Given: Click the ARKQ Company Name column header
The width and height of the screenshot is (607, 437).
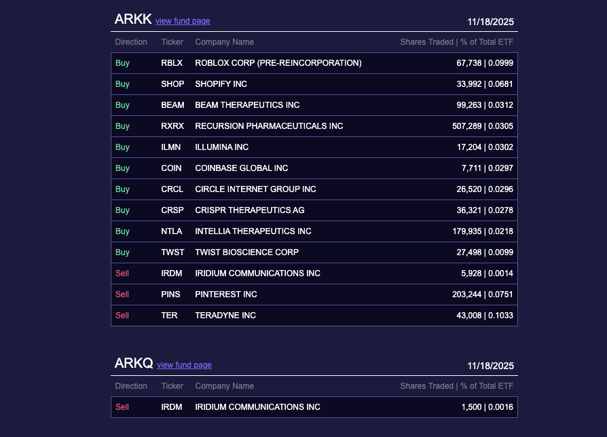Looking at the screenshot, I should pyautogui.click(x=224, y=386).
